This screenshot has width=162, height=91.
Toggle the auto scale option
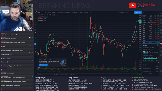tap(140, 72)
